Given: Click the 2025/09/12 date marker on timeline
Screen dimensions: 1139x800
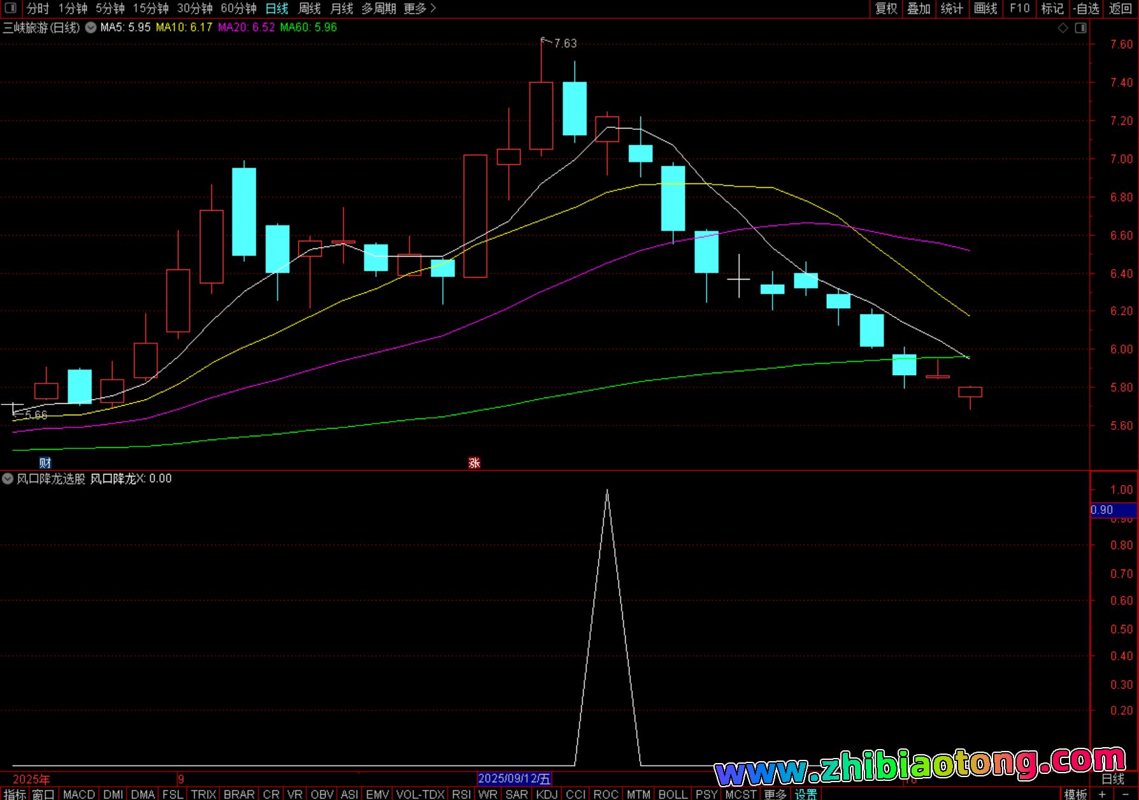Looking at the screenshot, I should pos(514,778).
